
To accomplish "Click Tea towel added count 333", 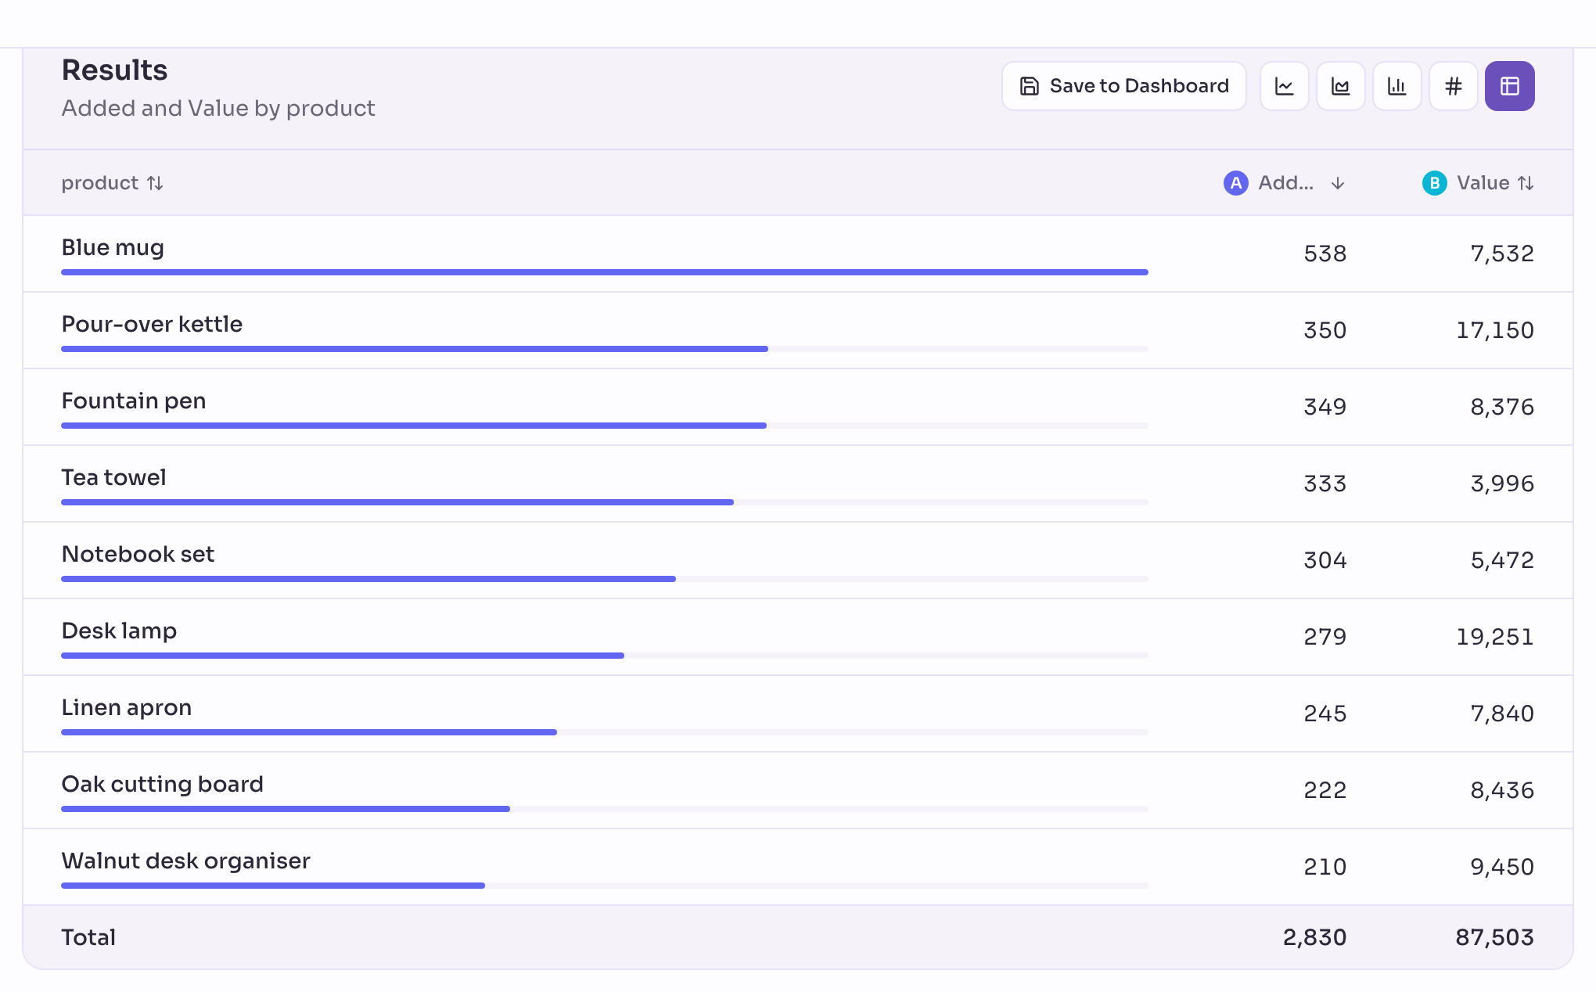I will 1325,483.
